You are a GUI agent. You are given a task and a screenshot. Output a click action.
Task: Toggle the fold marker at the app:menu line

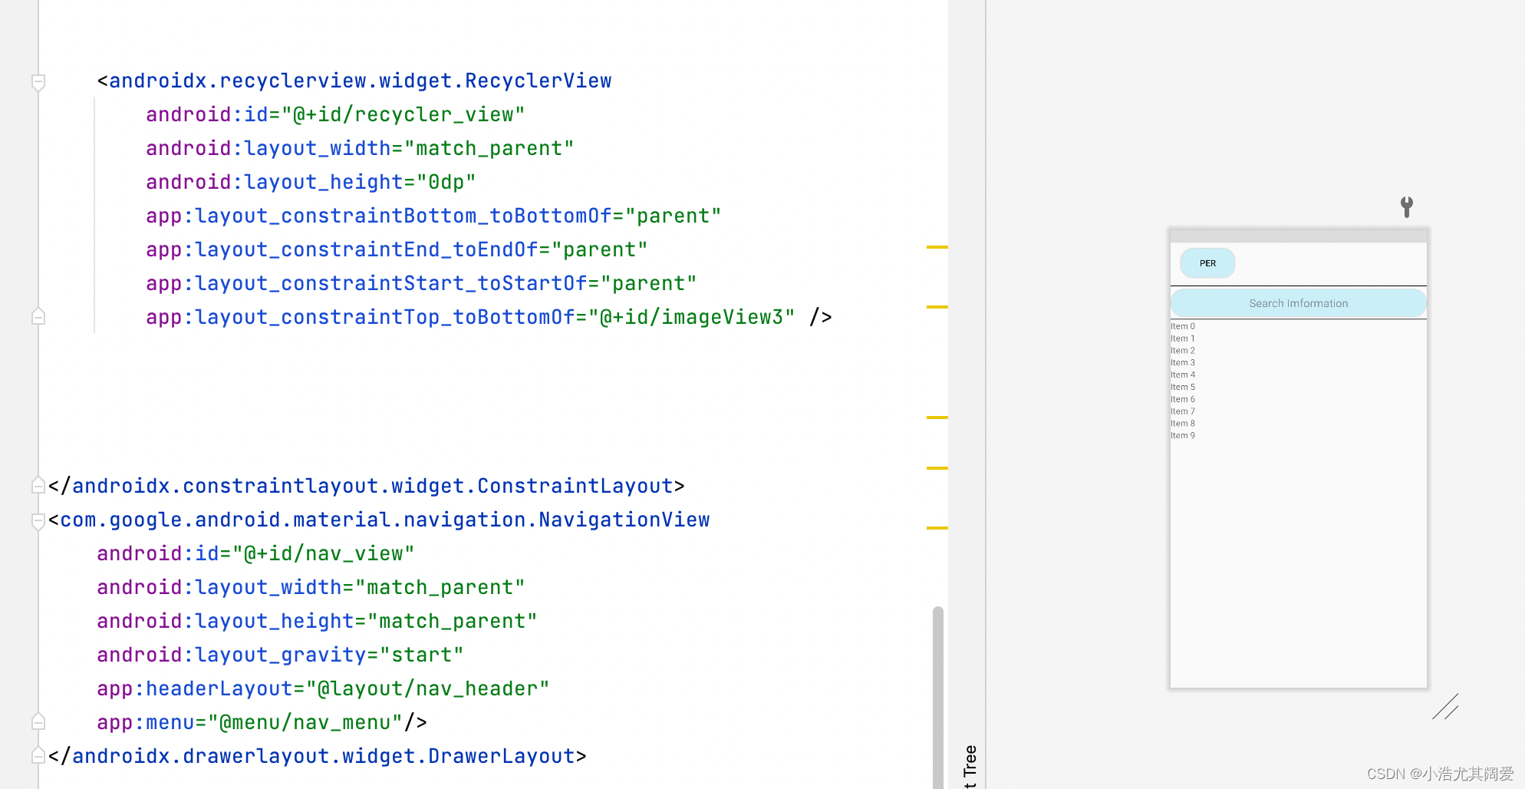38,721
